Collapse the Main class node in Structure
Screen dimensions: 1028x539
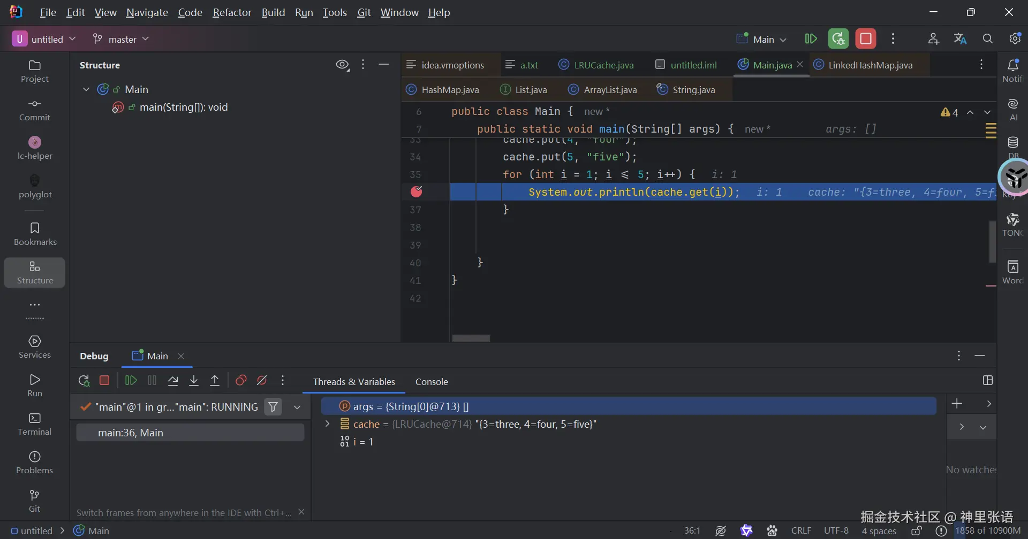(86, 89)
